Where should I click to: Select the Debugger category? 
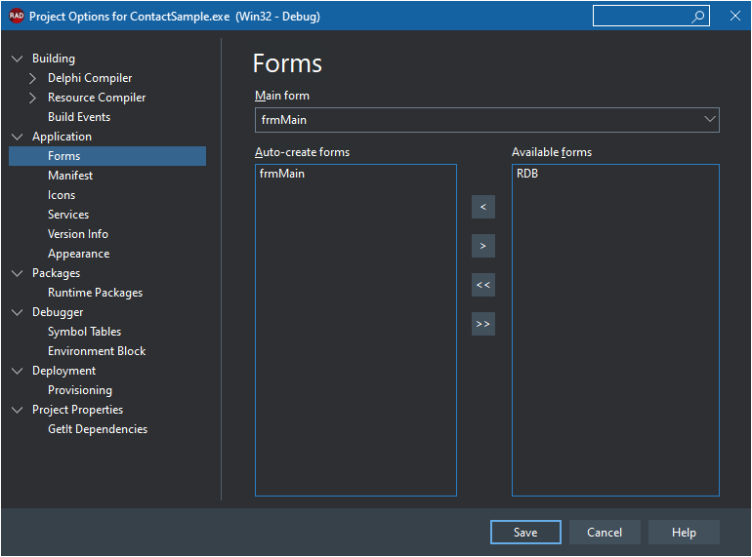tap(58, 312)
